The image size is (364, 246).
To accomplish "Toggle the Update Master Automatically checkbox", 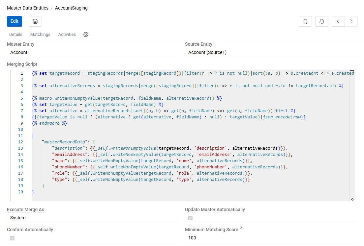I will 190,218.
